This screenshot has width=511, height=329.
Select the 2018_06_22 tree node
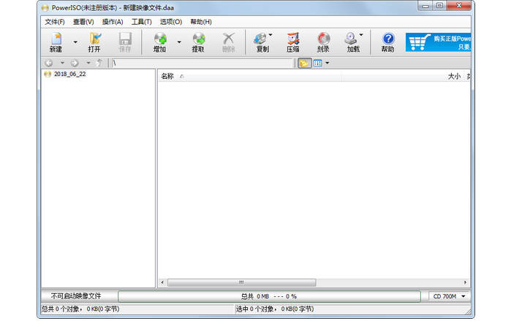[69, 74]
